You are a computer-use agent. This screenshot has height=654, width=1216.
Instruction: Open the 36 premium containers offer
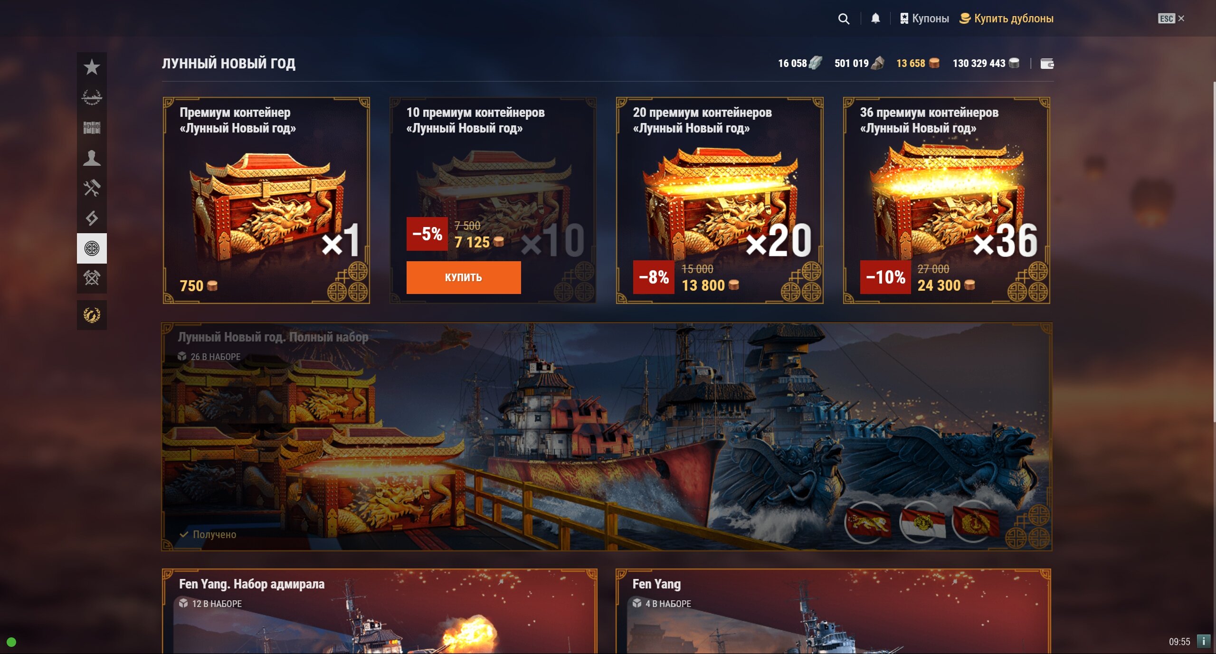tap(947, 200)
